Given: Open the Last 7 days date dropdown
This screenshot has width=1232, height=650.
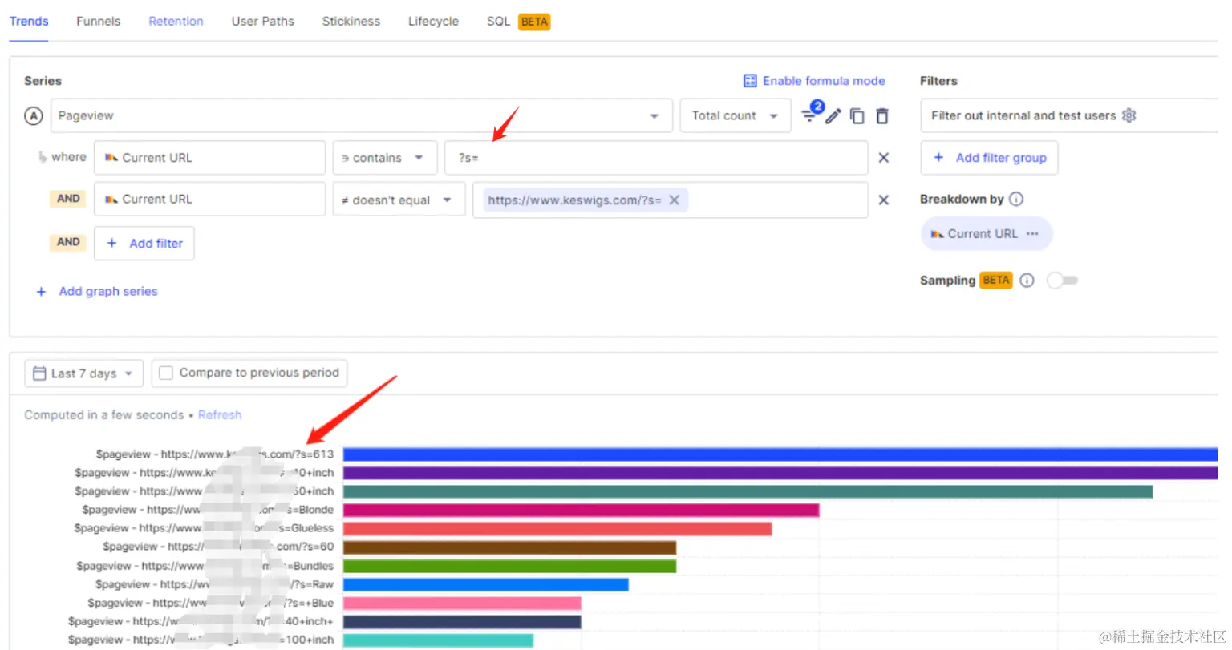Looking at the screenshot, I should click(84, 373).
